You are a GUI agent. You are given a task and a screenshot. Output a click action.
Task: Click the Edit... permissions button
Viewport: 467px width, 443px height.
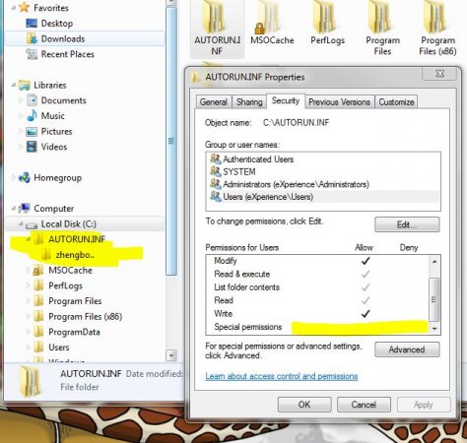click(407, 224)
